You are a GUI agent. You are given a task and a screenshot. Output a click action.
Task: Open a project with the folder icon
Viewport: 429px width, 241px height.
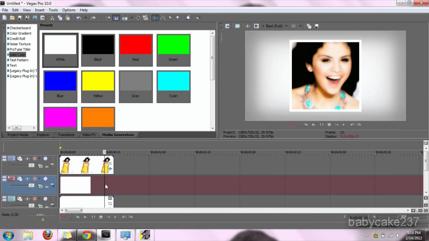tap(12, 18)
